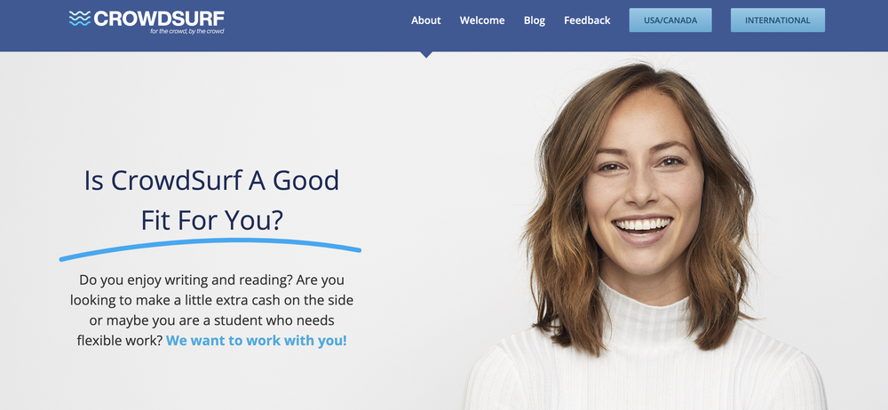
Task: Open the About navigation item
Action: (426, 20)
